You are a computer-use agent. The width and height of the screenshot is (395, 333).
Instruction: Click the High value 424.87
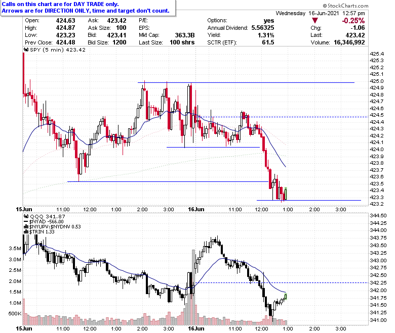pyautogui.click(x=65, y=28)
